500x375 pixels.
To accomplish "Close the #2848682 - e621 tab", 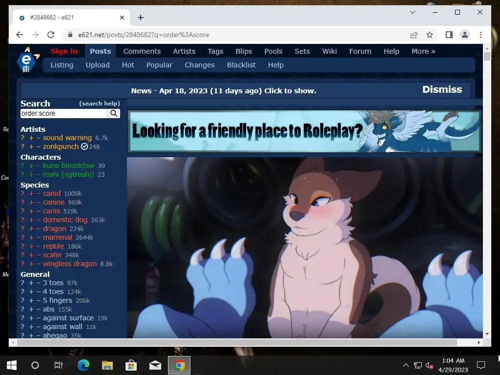I will (122, 18).
